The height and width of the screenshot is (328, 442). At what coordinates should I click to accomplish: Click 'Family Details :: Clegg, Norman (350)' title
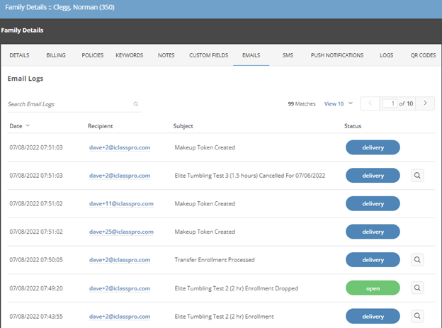point(59,7)
